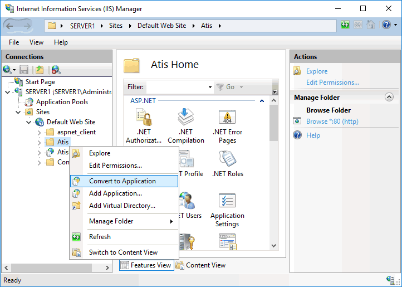Click the Delete Connection icon in Connections toolbar
This screenshot has width=402, height=287.
coord(56,70)
